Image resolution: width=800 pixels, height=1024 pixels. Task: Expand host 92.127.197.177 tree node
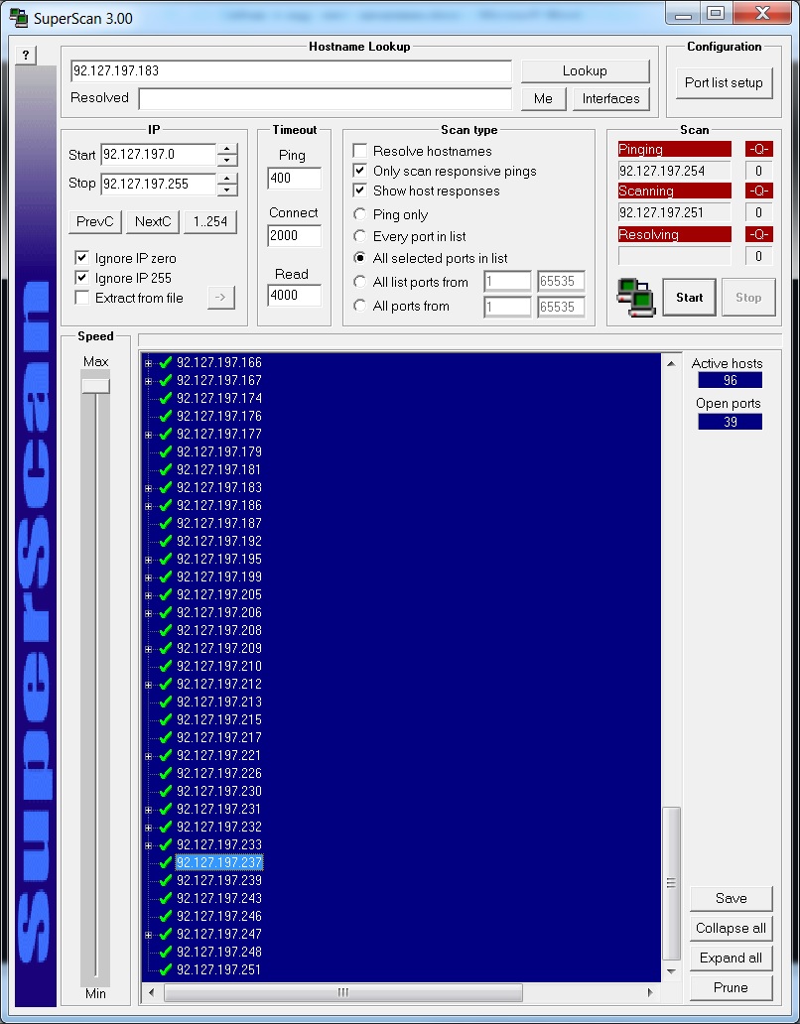click(148, 435)
